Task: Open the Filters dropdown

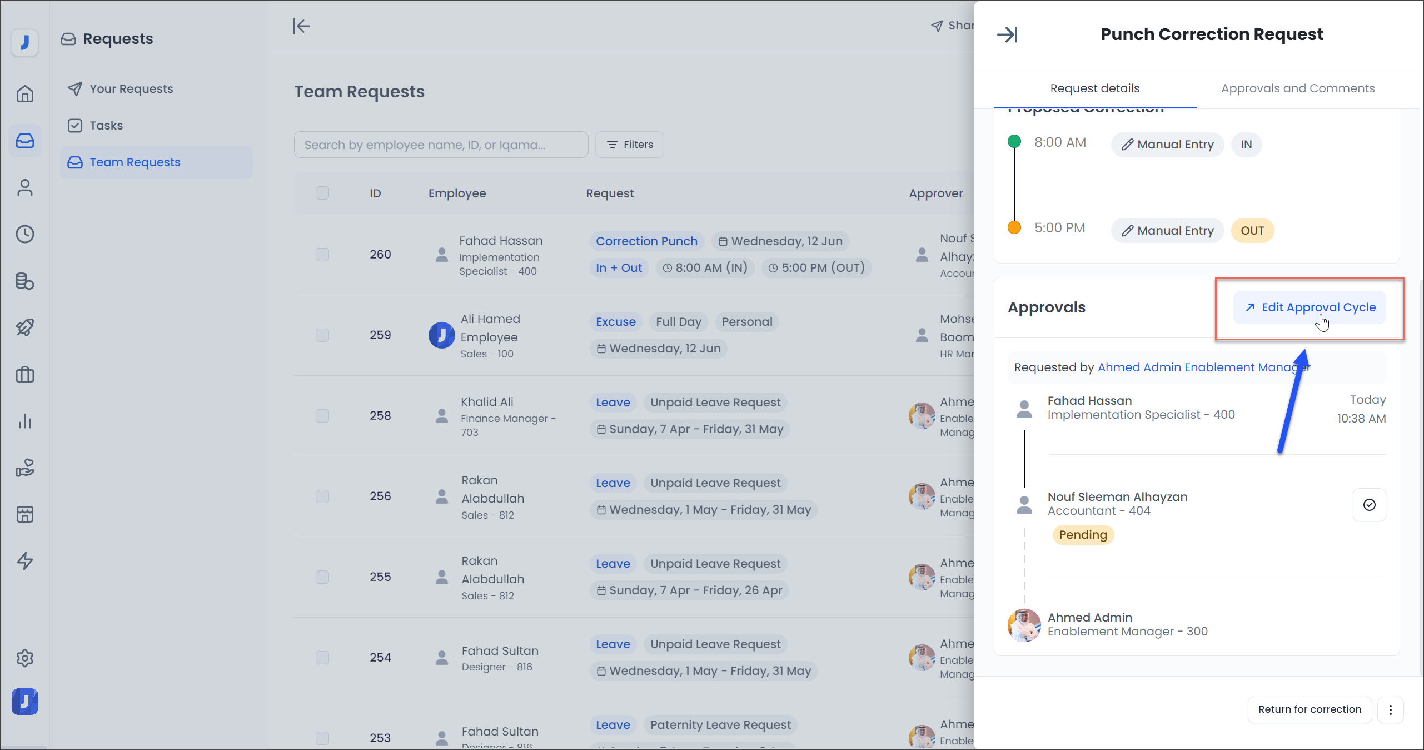Action: 629,145
